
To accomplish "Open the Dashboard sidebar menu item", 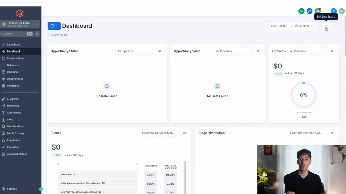I will 21,51.
